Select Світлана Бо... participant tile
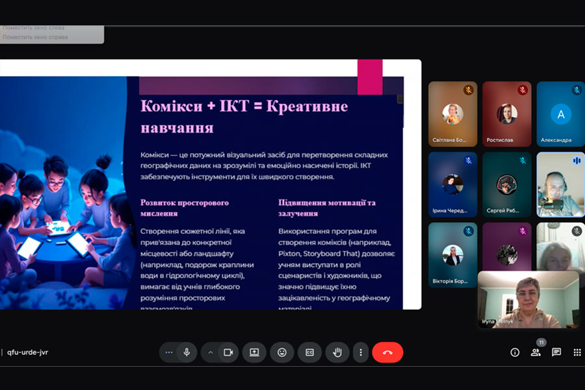Viewport: 585px width, 390px height. tap(452, 114)
